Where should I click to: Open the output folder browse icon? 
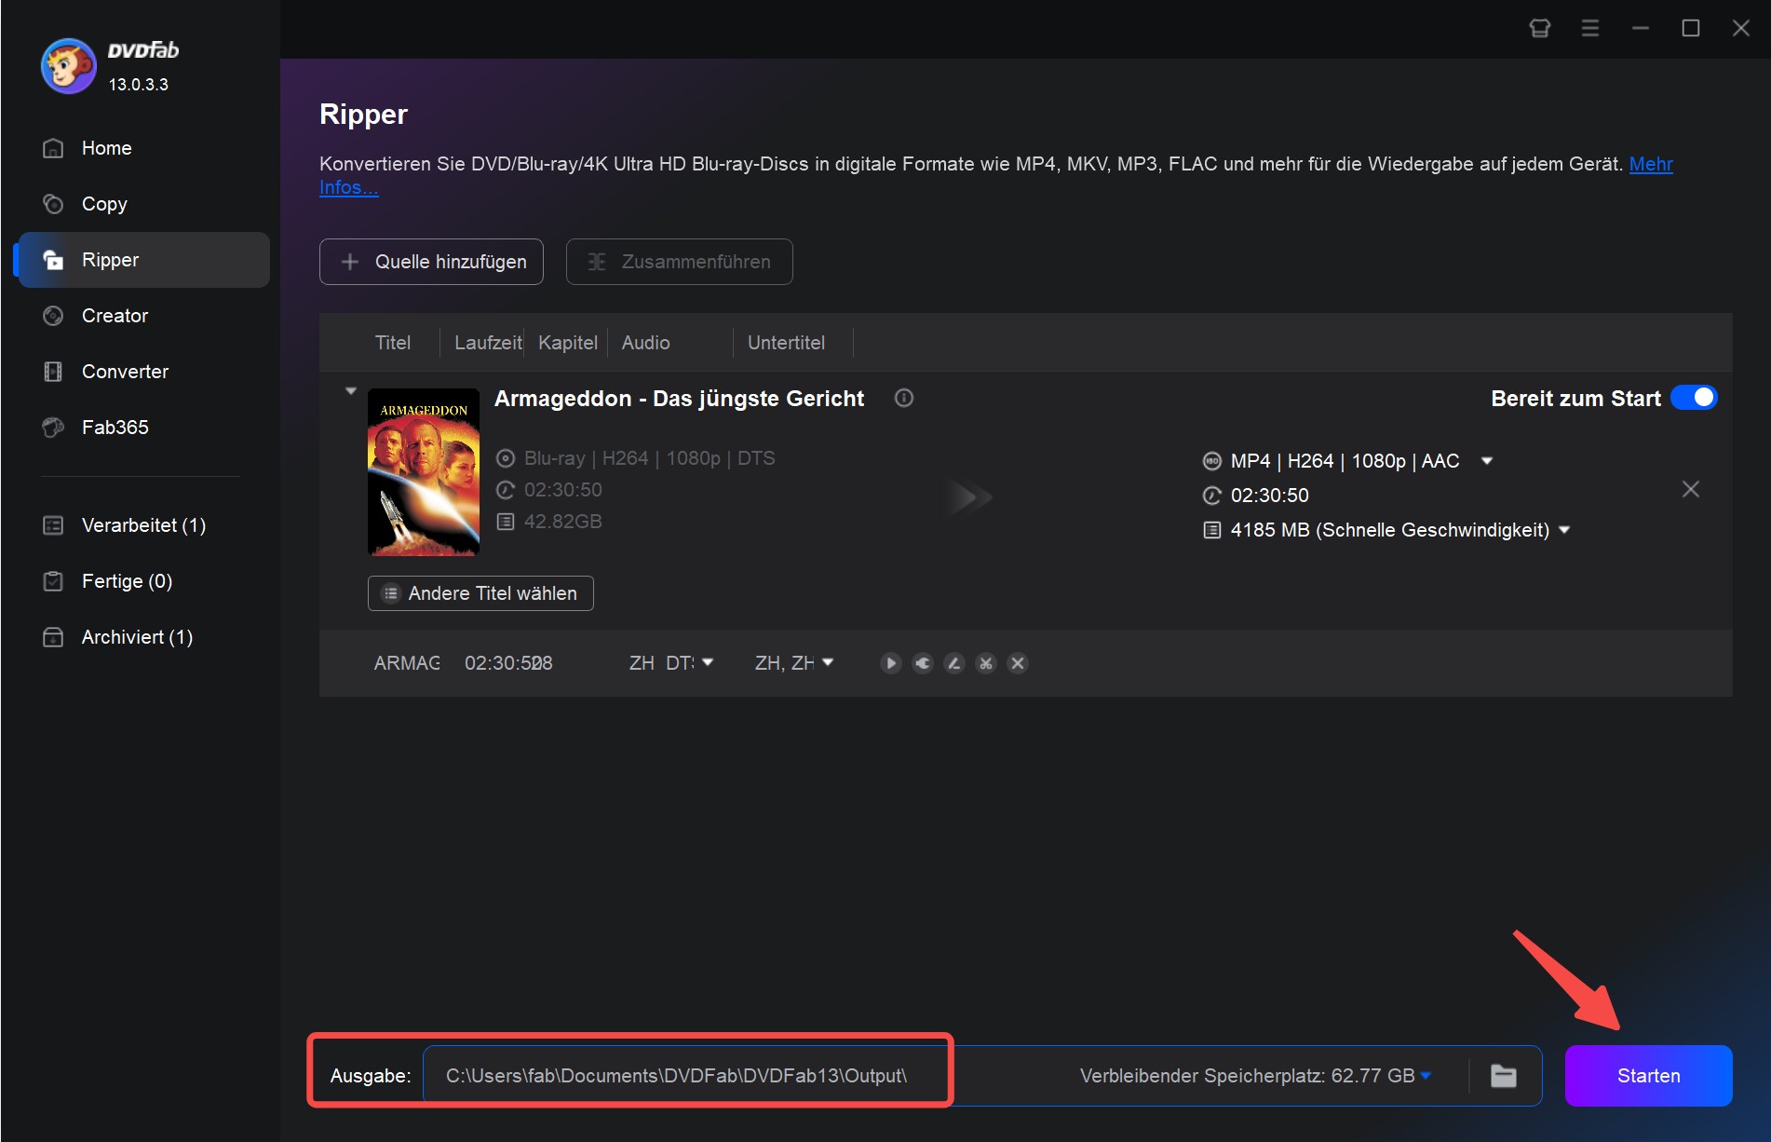[1504, 1076]
